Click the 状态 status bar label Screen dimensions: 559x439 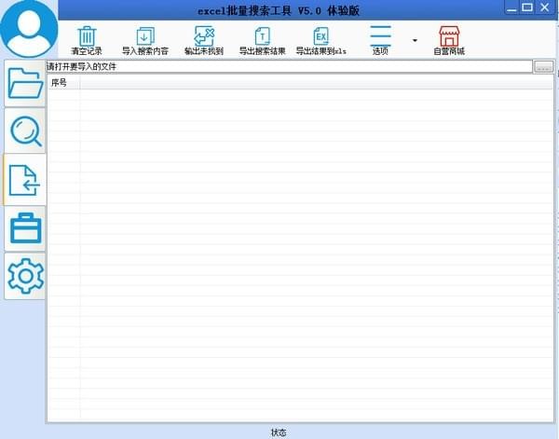(x=279, y=432)
